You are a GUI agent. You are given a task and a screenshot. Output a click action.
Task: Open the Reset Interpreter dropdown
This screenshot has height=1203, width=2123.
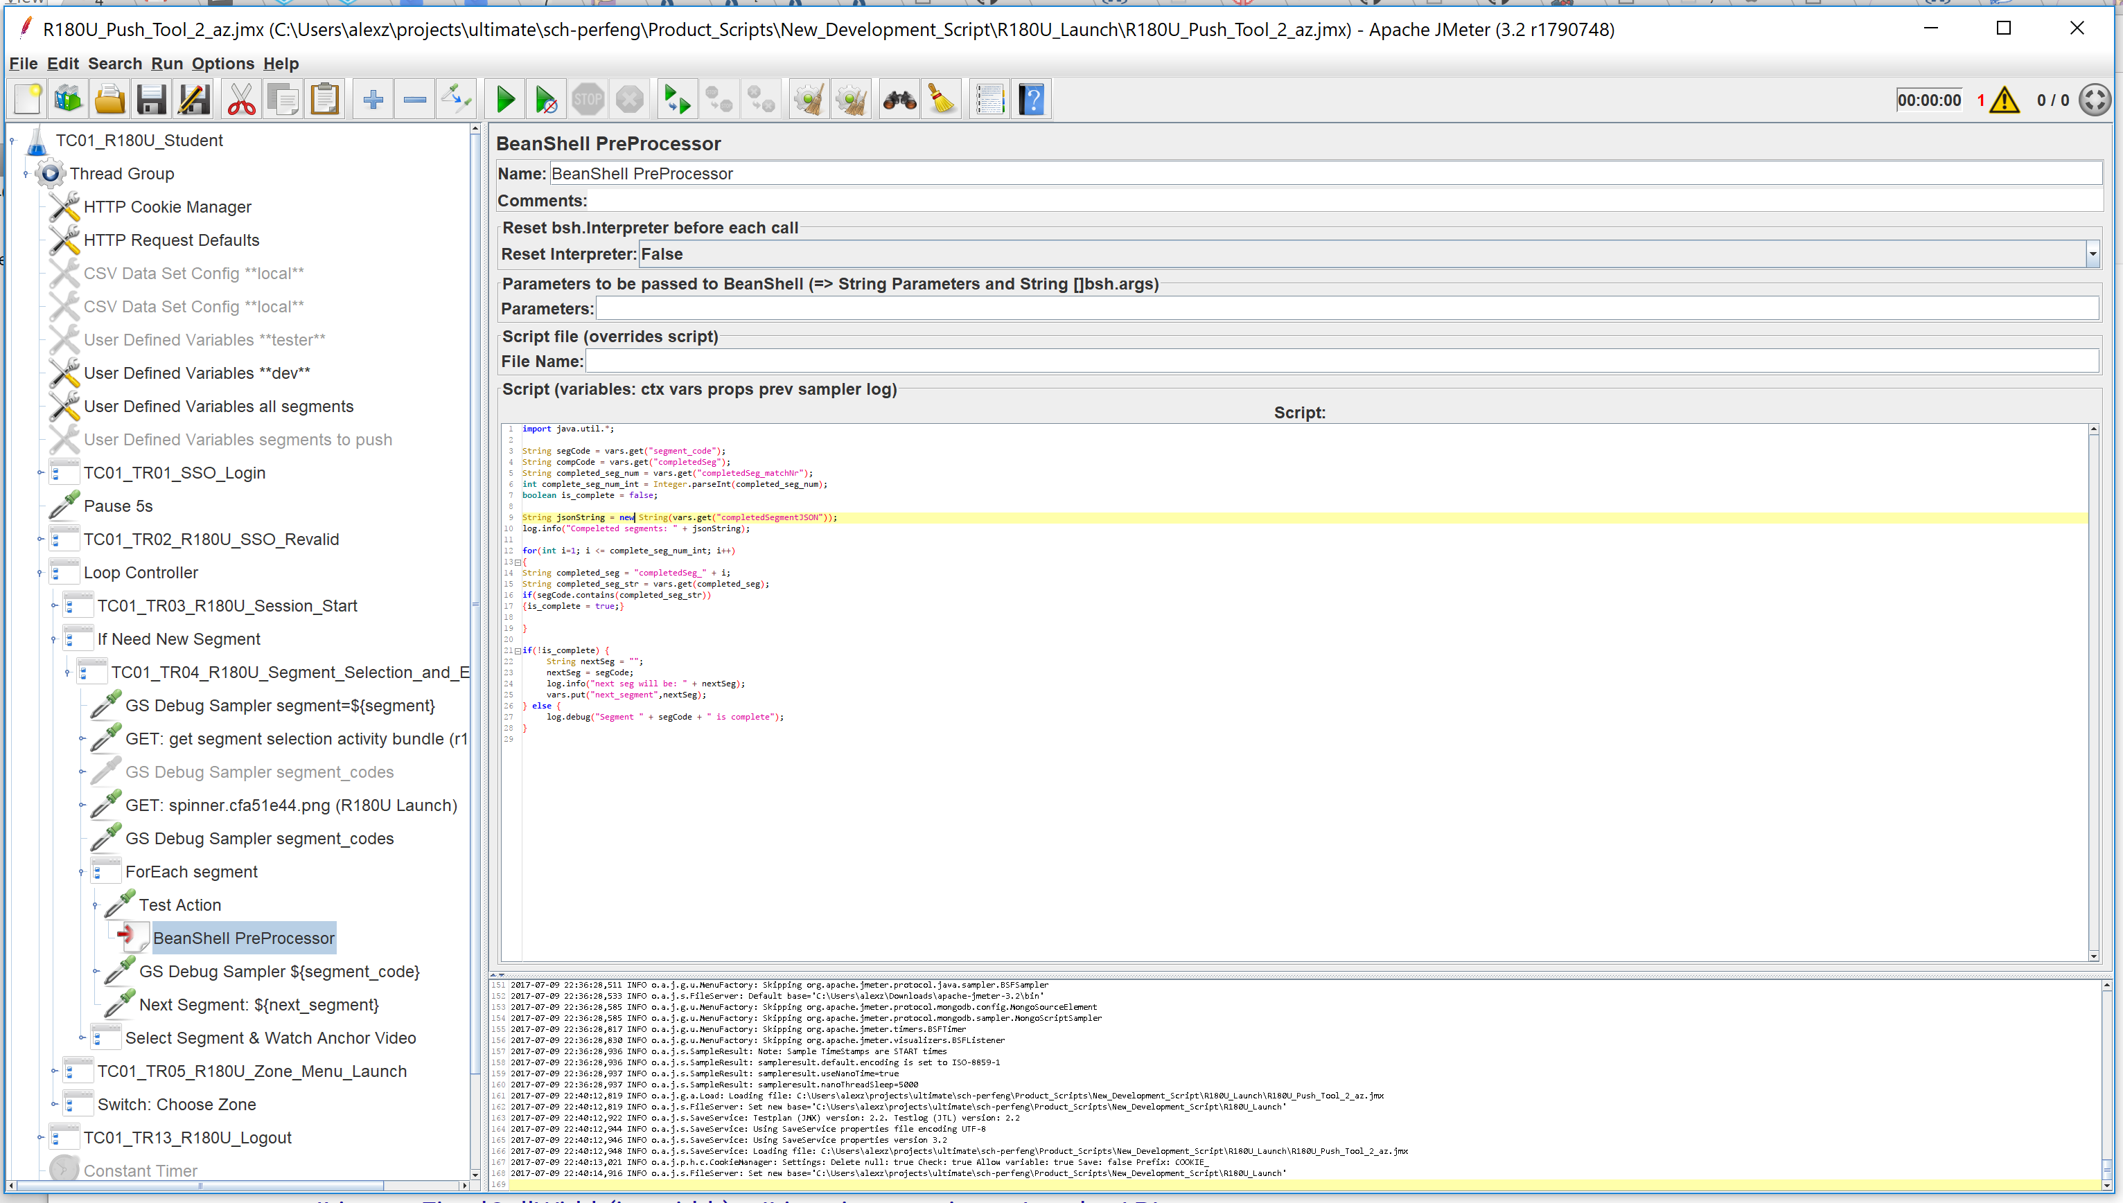pos(2092,253)
